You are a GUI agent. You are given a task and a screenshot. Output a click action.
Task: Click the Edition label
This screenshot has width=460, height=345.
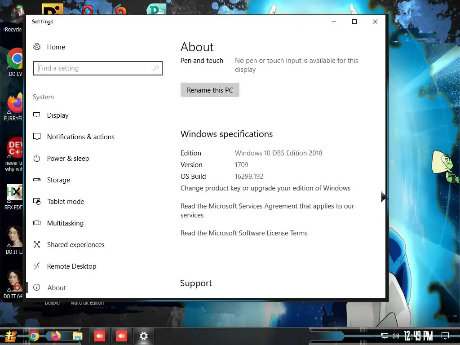coord(190,153)
